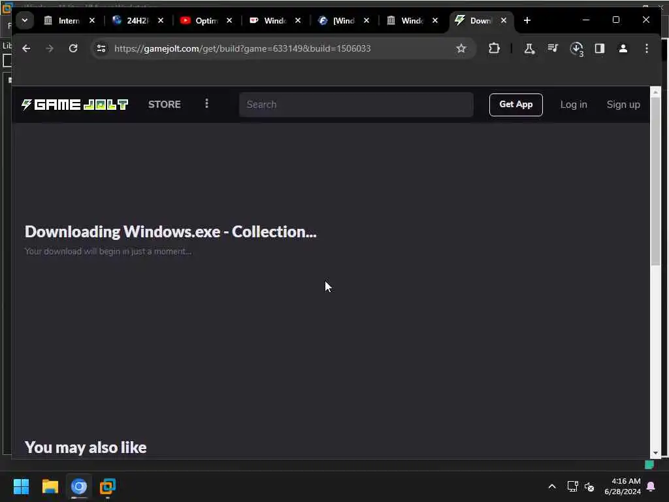
Task: Reload the Game Jolt page
Action: pyautogui.click(x=73, y=48)
